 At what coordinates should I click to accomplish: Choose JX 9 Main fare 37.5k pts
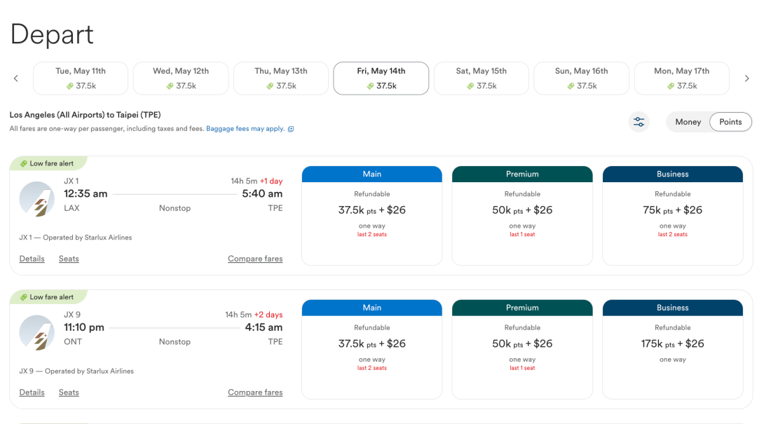tap(371, 350)
